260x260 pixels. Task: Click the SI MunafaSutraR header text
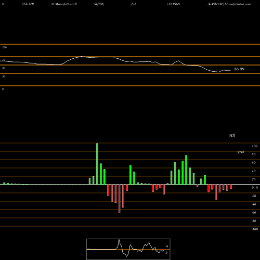click(64, 4)
